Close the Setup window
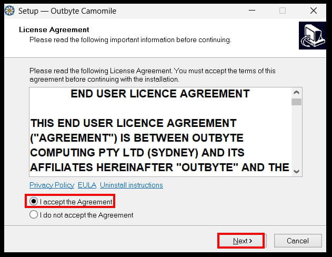 coord(314,11)
